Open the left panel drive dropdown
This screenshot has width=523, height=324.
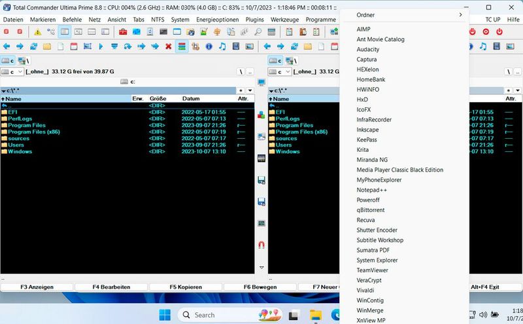click(x=12, y=71)
